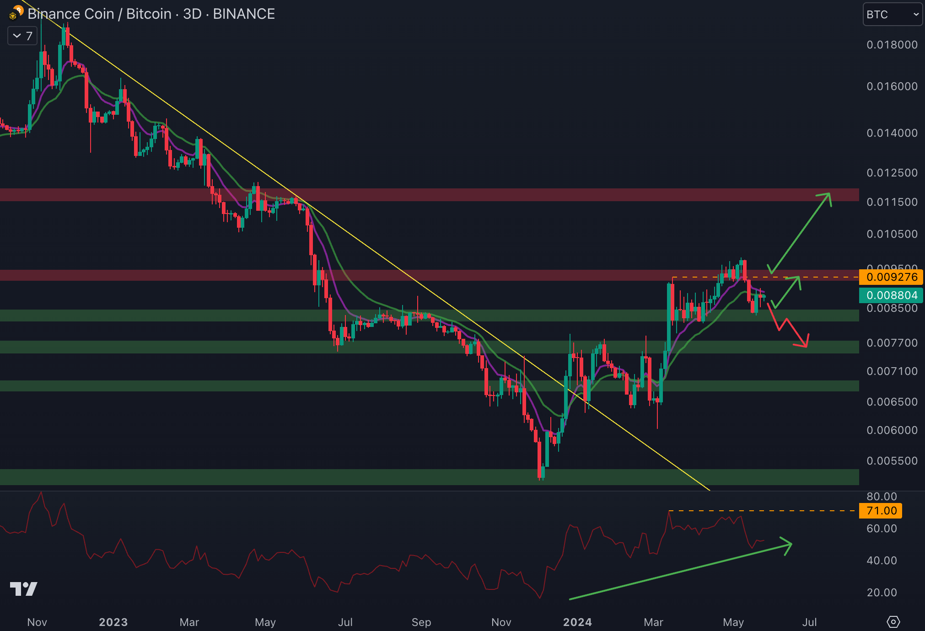The image size is (925, 631).
Task: Click the orange 0.009276 price label
Action: [x=891, y=277]
